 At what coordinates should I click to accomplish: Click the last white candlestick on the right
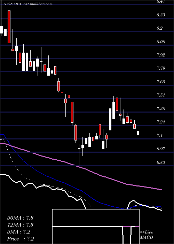138,133
